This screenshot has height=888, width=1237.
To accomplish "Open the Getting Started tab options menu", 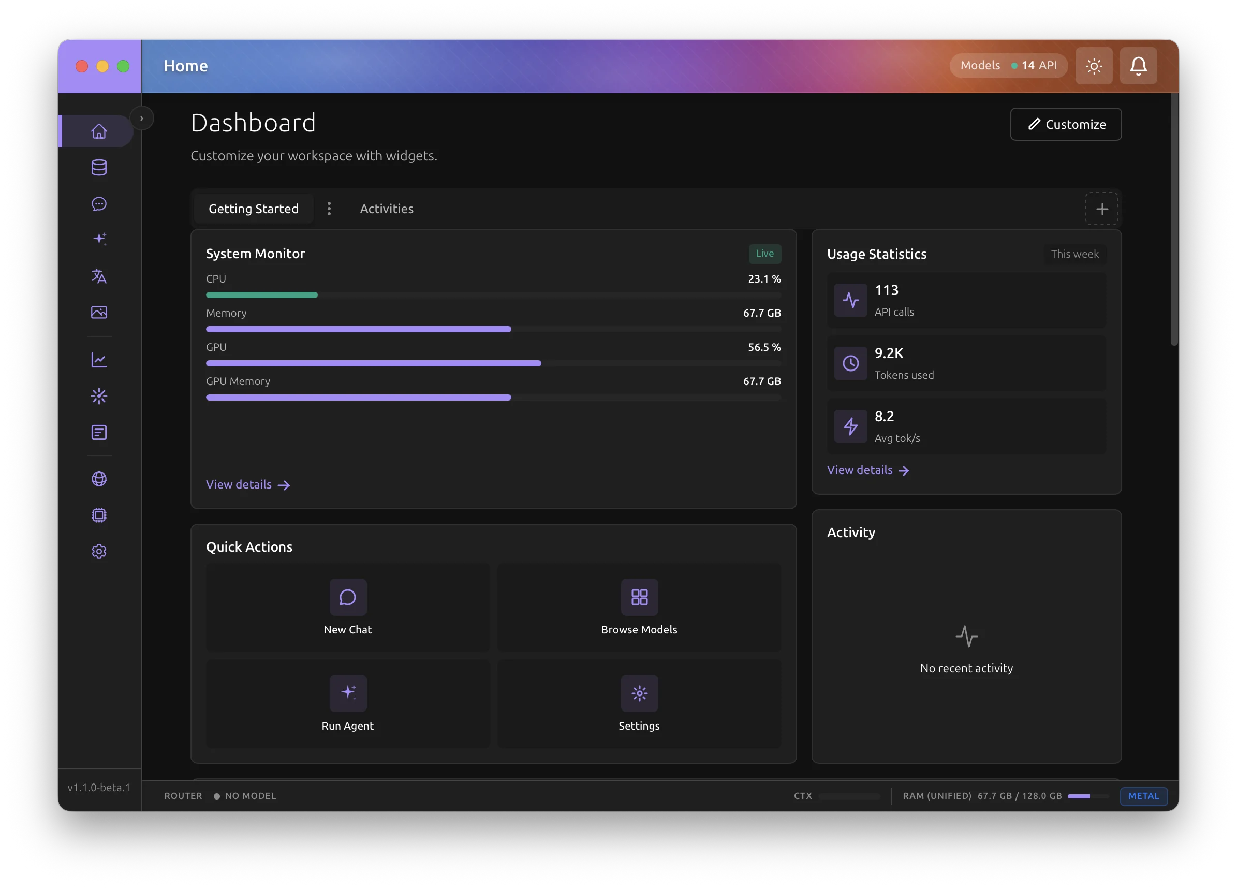I will pos(329,209).
